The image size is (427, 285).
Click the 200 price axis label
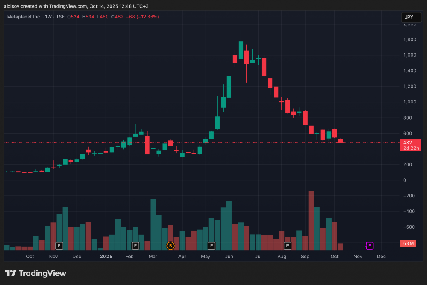coord(408,164)
